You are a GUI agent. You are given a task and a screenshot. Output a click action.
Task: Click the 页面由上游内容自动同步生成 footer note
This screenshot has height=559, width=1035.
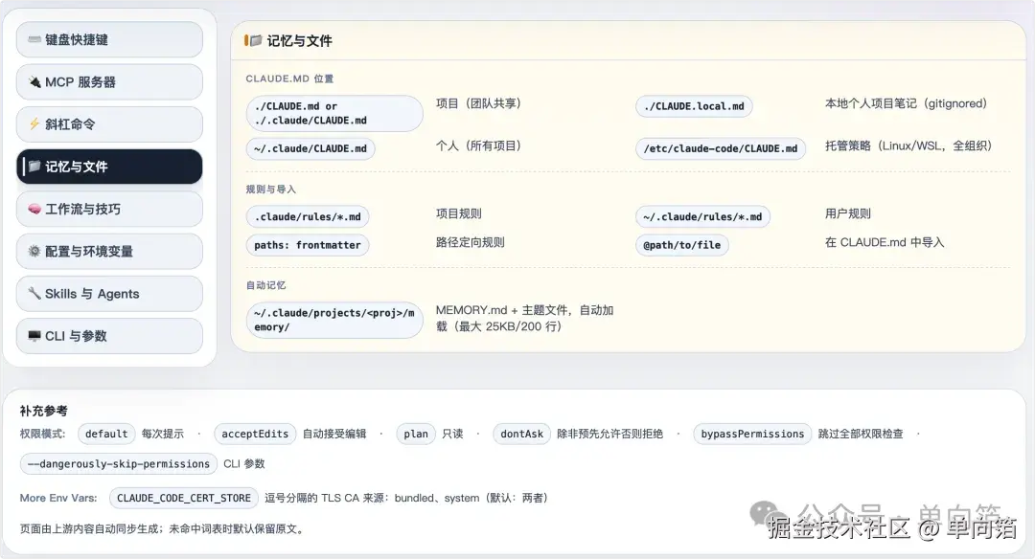[162, 528]
